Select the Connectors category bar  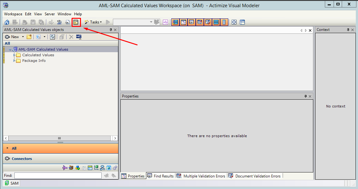coord(61,159)
